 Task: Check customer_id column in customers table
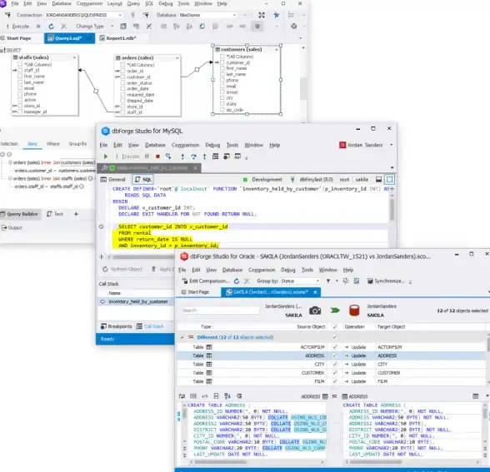pos(222,62)
